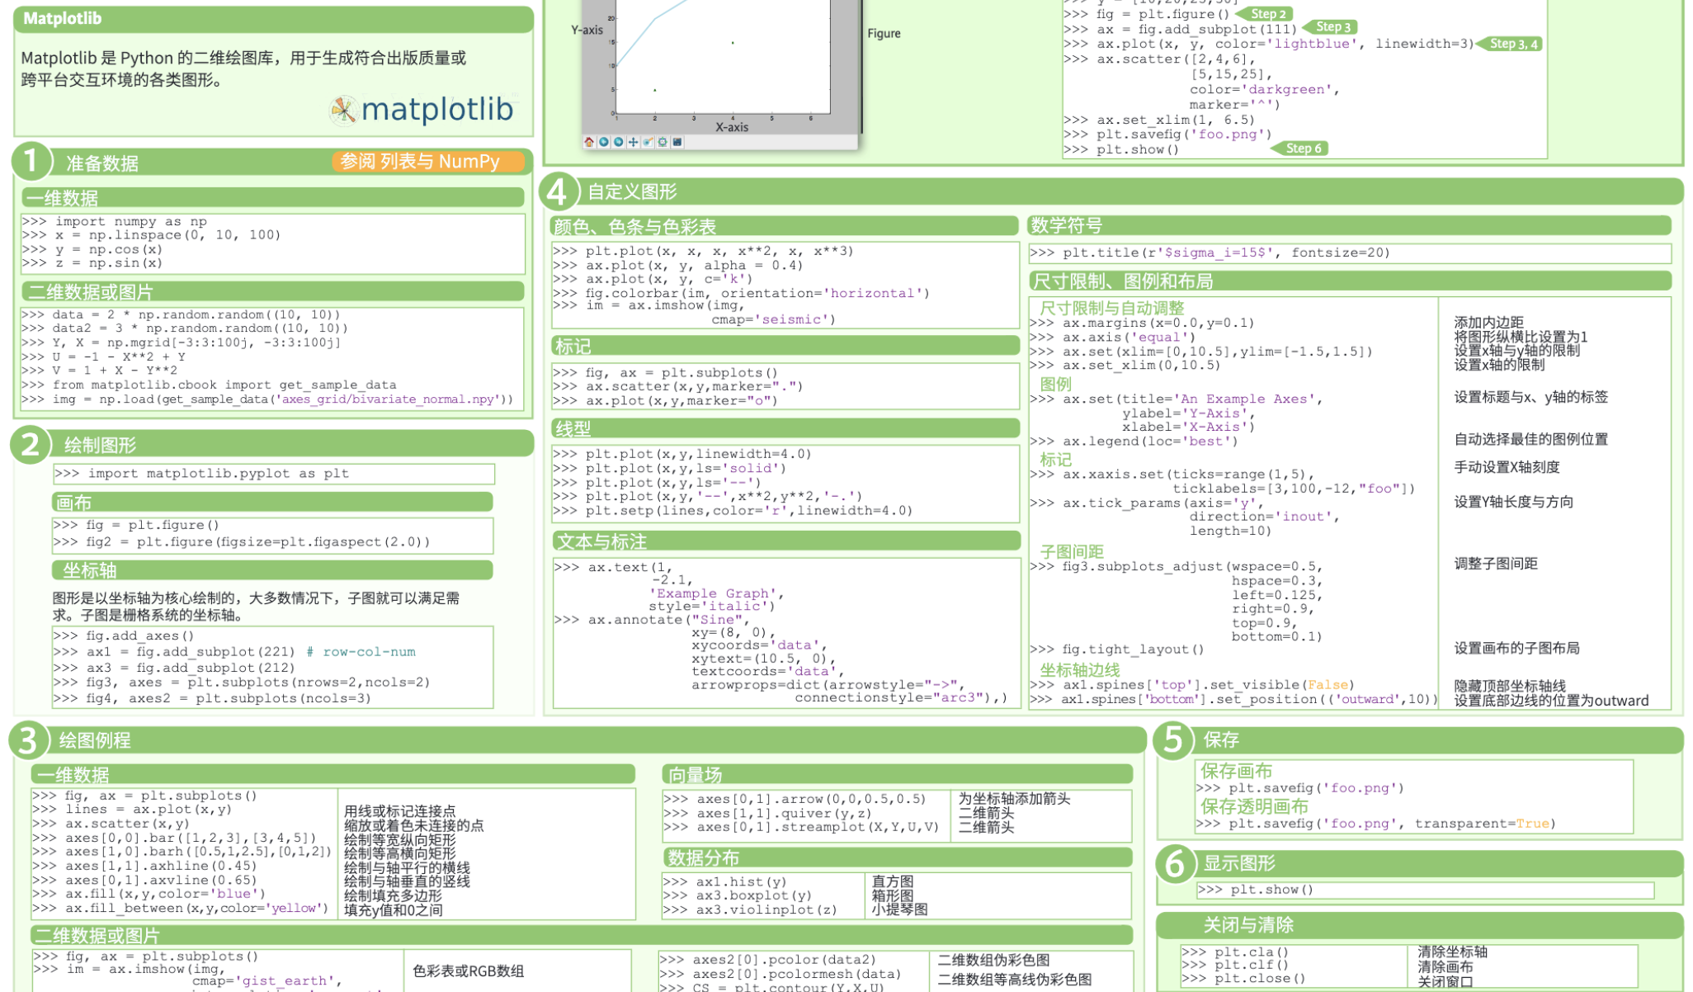This screenshot has width=1693, height=992.
Task: Open the Configure subplots icon
Action: click(663, 142)
